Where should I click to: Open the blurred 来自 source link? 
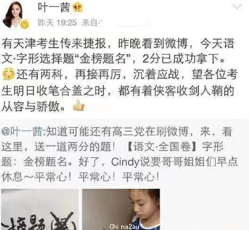[116, 23]
